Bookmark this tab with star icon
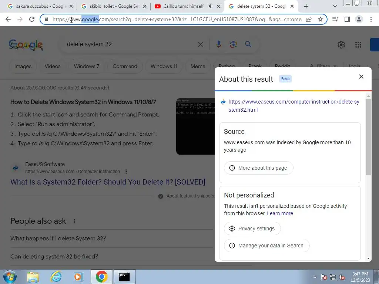 click(321, 19)
